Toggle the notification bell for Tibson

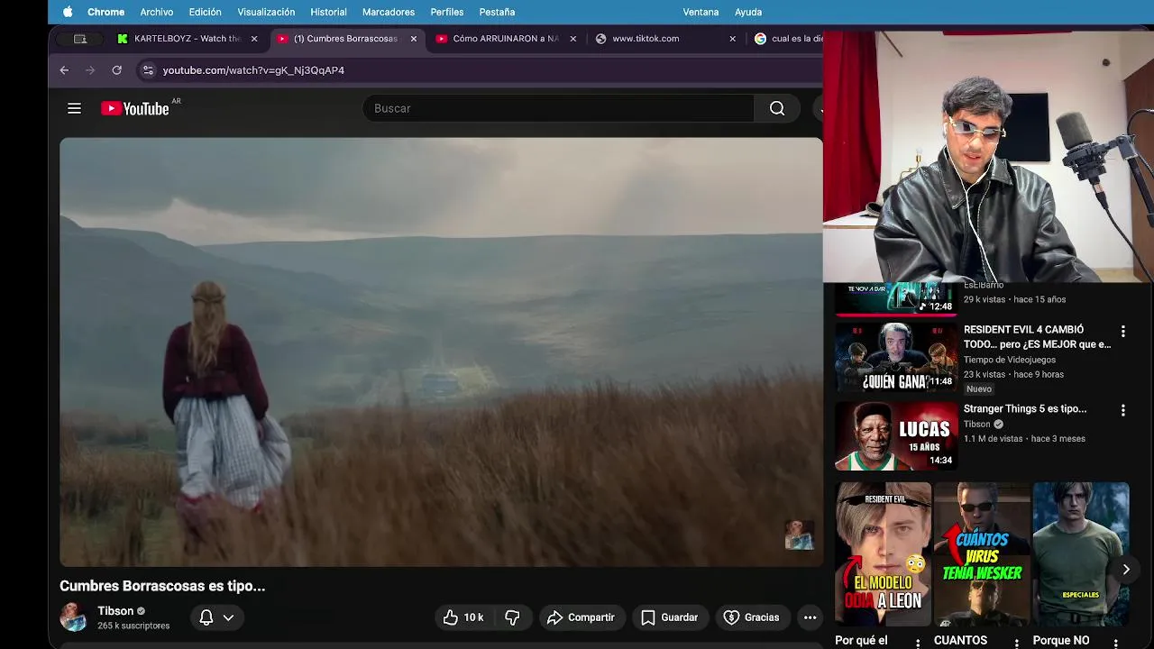[x=206, y=617]
